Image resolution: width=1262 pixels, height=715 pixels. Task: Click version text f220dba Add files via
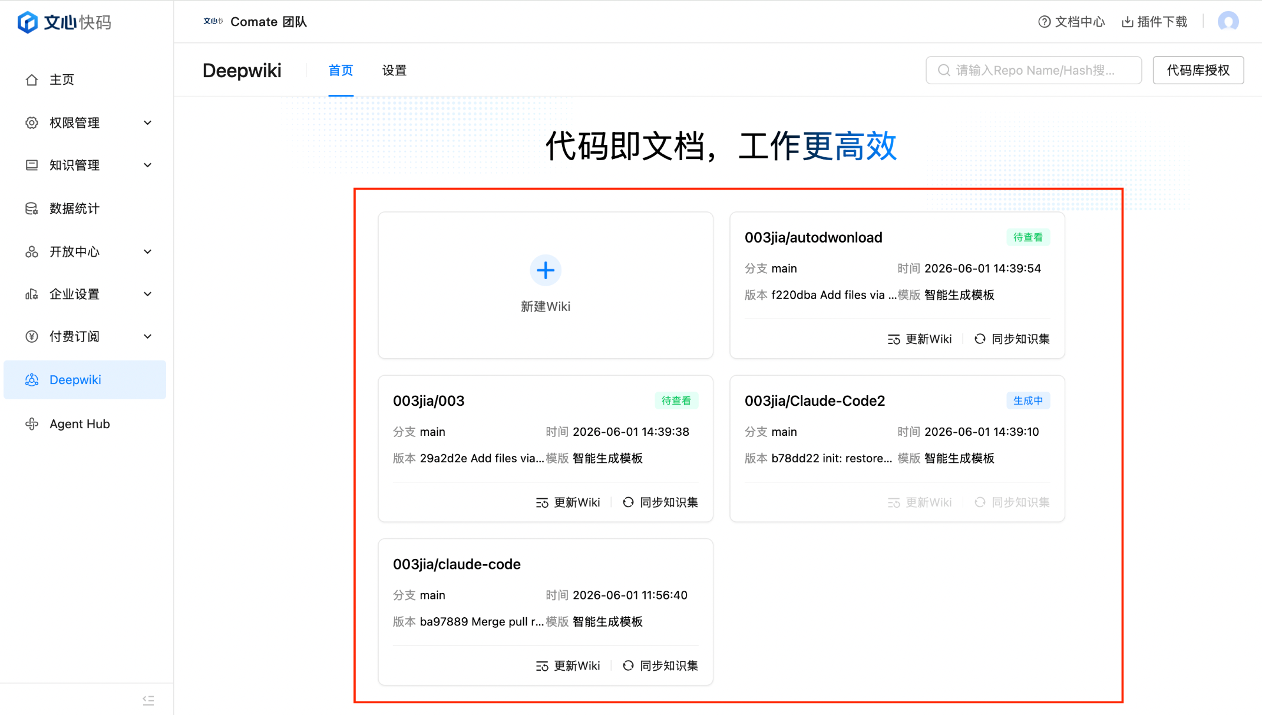834,295
